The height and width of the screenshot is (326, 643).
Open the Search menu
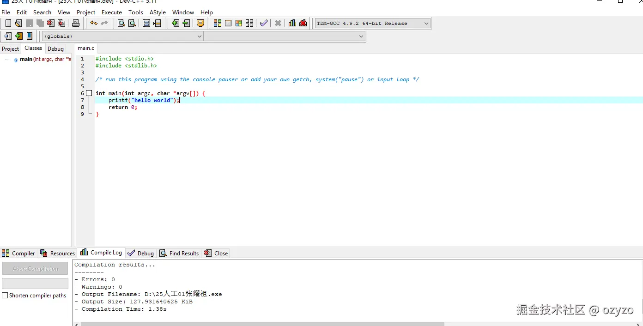(x=42, y=12)
